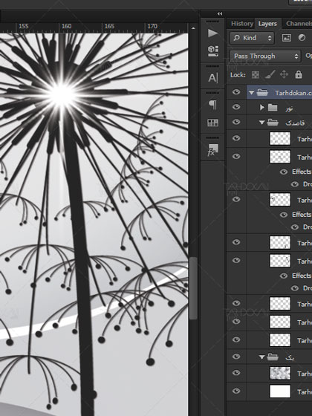This screenshot has width=312, height=416.
Task: Open the Paragraph panel icon
Action: pyautogui.click(x=212, y=105)
